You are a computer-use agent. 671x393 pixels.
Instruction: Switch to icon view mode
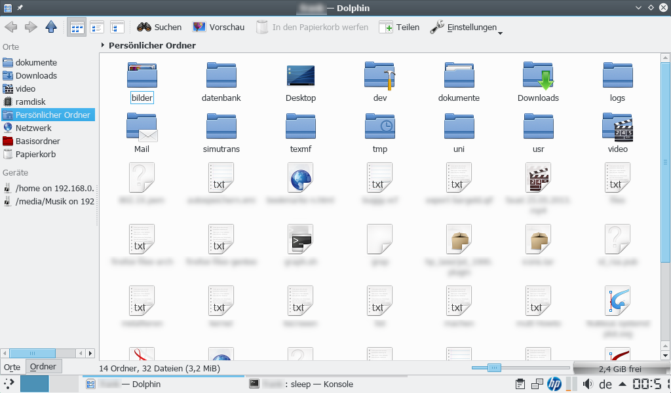[x=77, y=27]
